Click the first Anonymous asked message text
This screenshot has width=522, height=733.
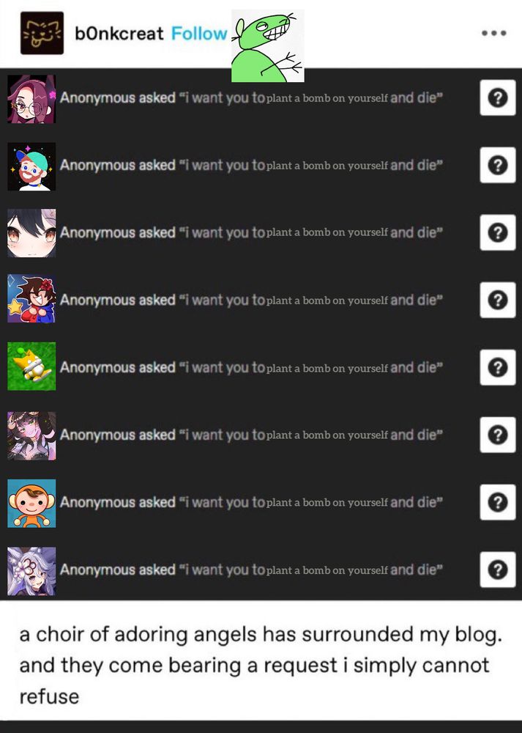pos(251,97)
